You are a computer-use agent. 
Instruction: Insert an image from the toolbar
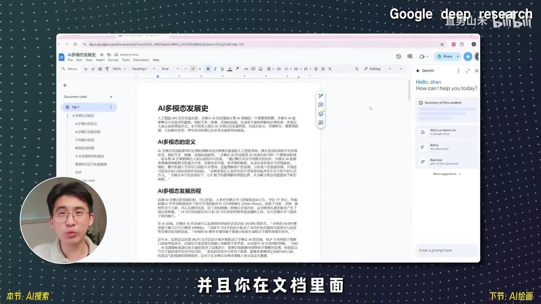tap(260, 69)
